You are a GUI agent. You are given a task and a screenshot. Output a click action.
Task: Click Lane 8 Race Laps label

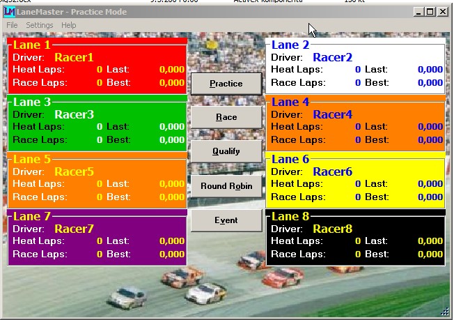tap(298, 254)
